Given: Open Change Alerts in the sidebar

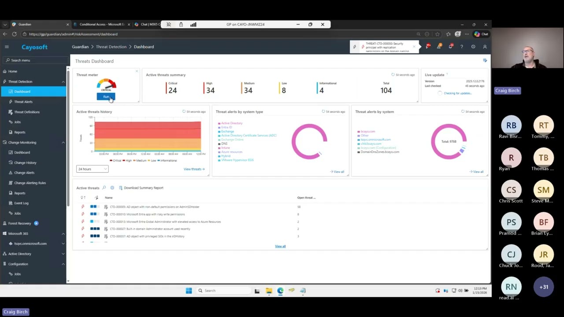Looking at the screenshot, I should point(24,173).
